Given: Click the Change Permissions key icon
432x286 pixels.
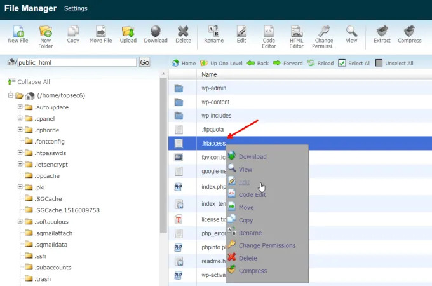Looking at the screenshot, I should [x=323, y=31].
